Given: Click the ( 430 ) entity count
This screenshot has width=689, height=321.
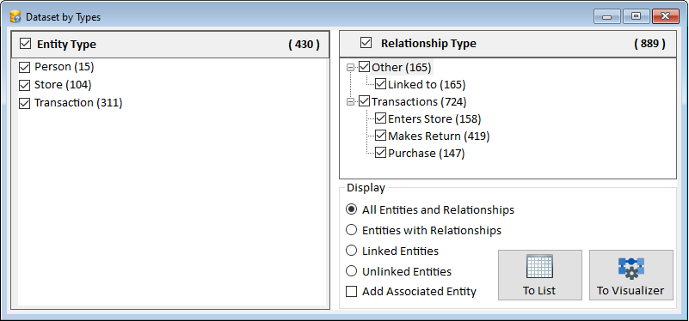Looking at the screenshot, I should click(x=304, y=45).
